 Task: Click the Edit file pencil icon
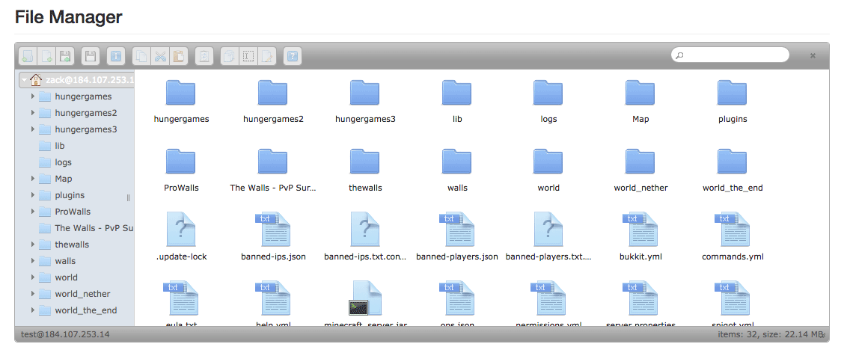267,56
